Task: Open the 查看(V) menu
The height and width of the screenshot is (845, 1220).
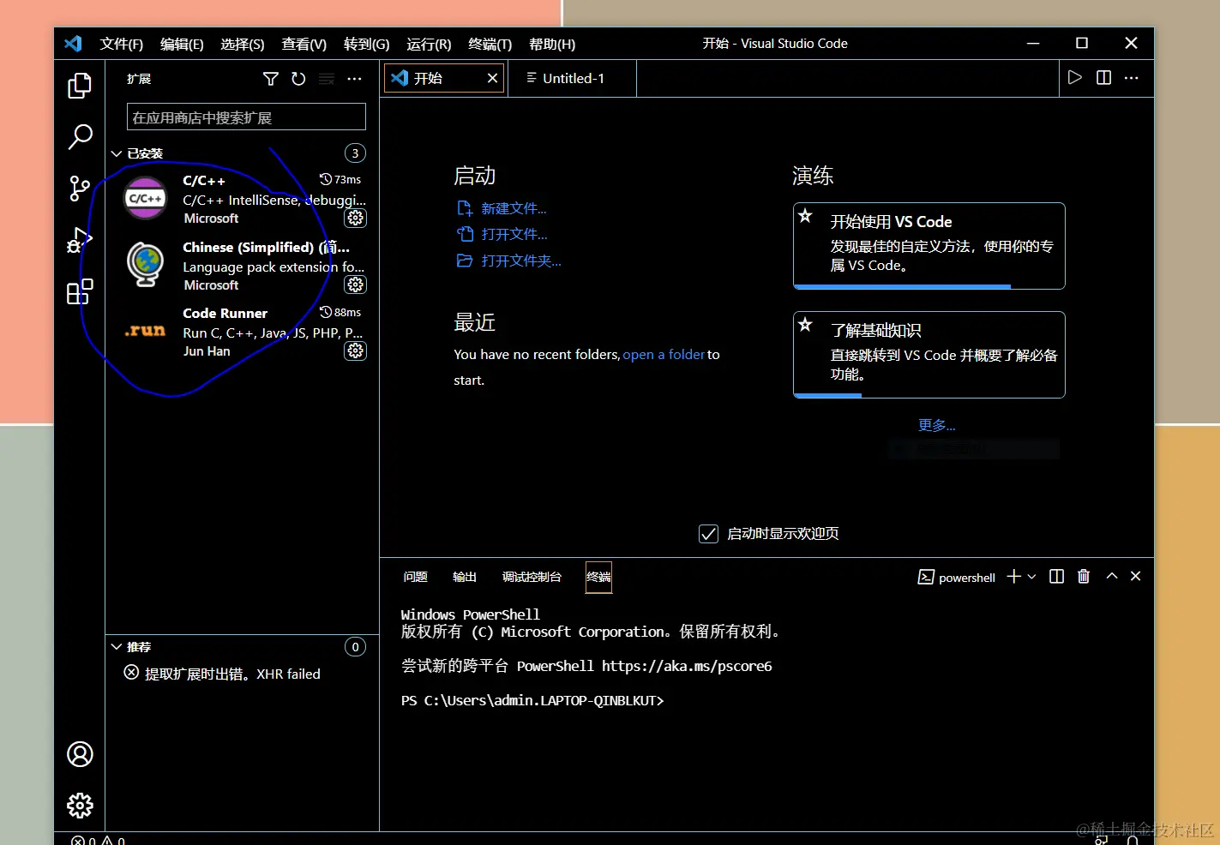Action: pos(304,44)
